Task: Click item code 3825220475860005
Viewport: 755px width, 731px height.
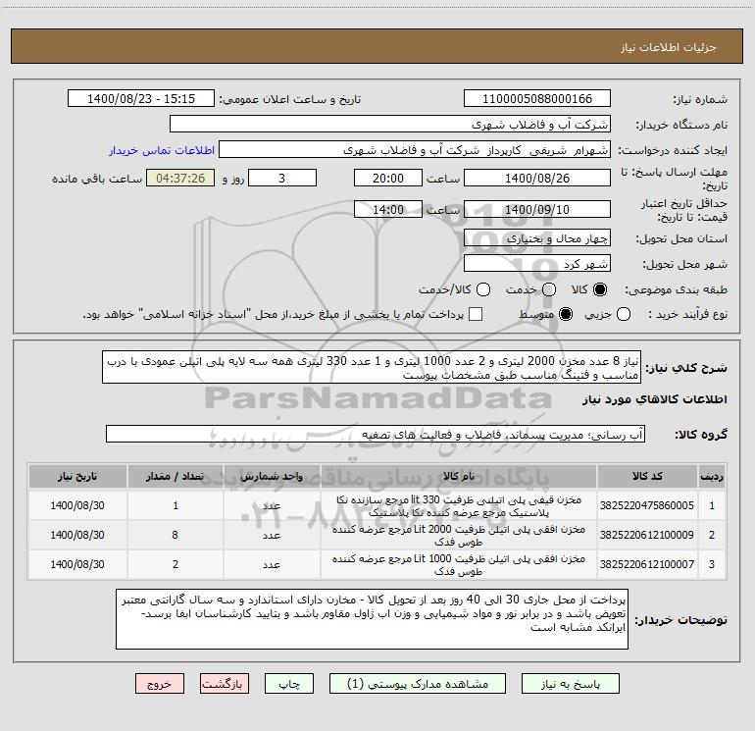Action: click(647, 505)
